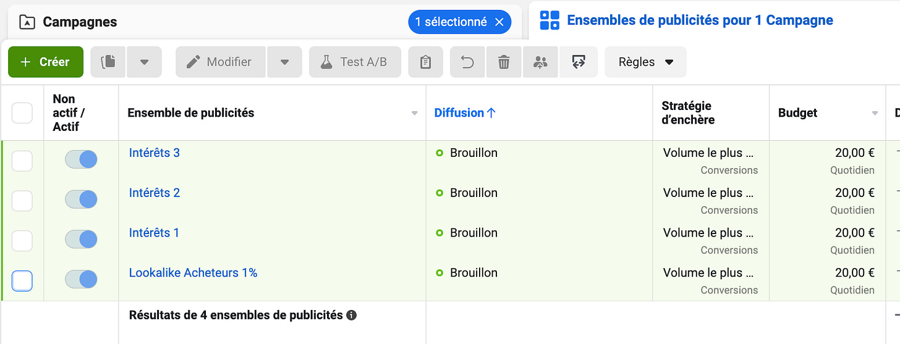
Task: Check the box for Intérêts 2 row
Action: pos(22,201)
